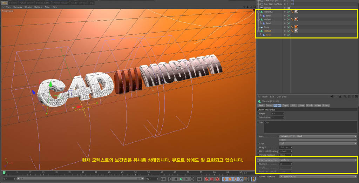Toggle Rotation keyframe recording icon
Viewport: 359px width, 183px height.
[x=235, y=179]
